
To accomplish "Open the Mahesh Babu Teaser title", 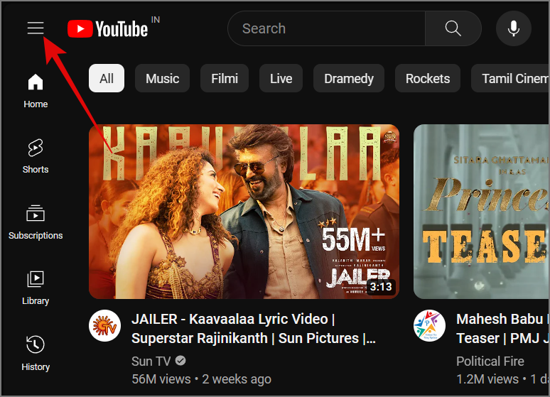I will 502,329.
